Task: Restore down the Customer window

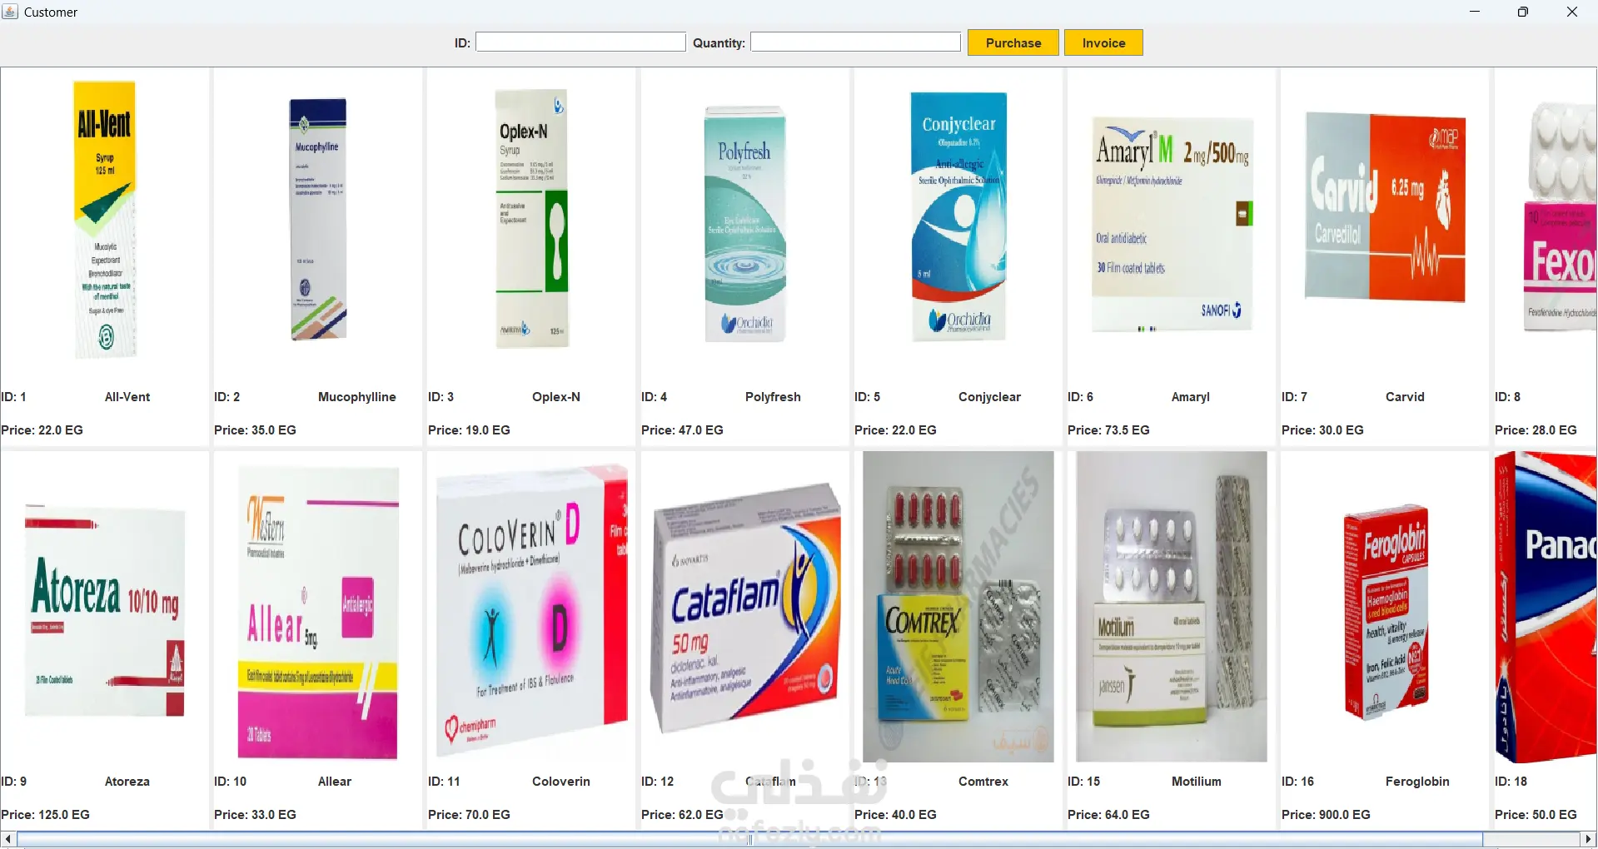Action: (x=1523, y=12)
